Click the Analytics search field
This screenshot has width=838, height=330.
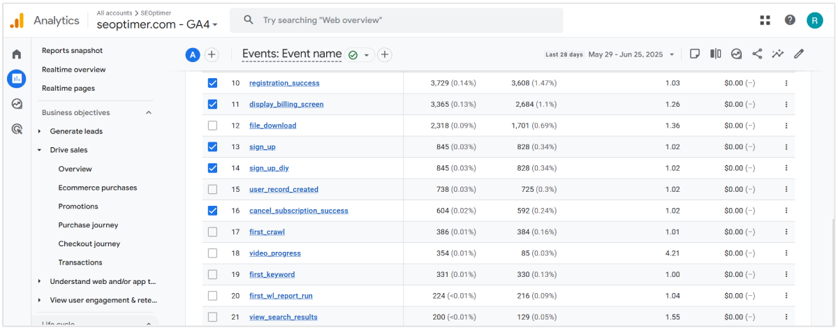click(x=396, y=20)
